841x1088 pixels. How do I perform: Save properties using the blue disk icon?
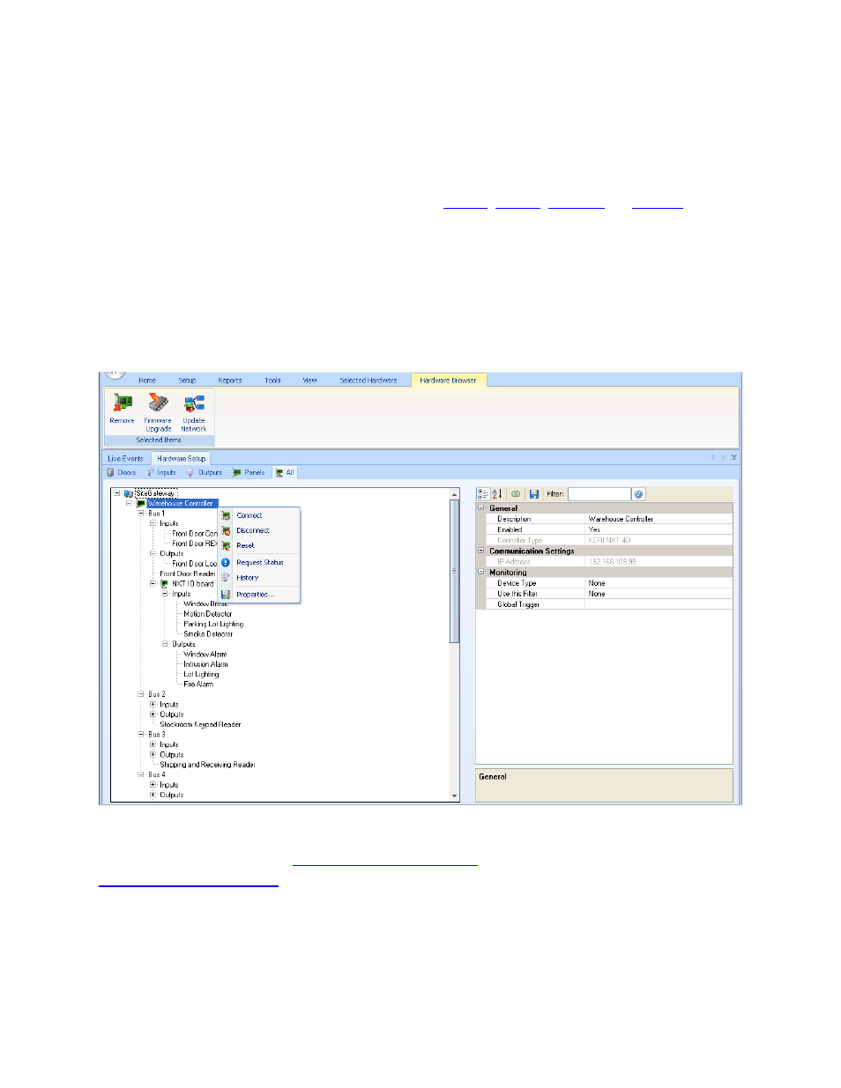coord(534,494)
